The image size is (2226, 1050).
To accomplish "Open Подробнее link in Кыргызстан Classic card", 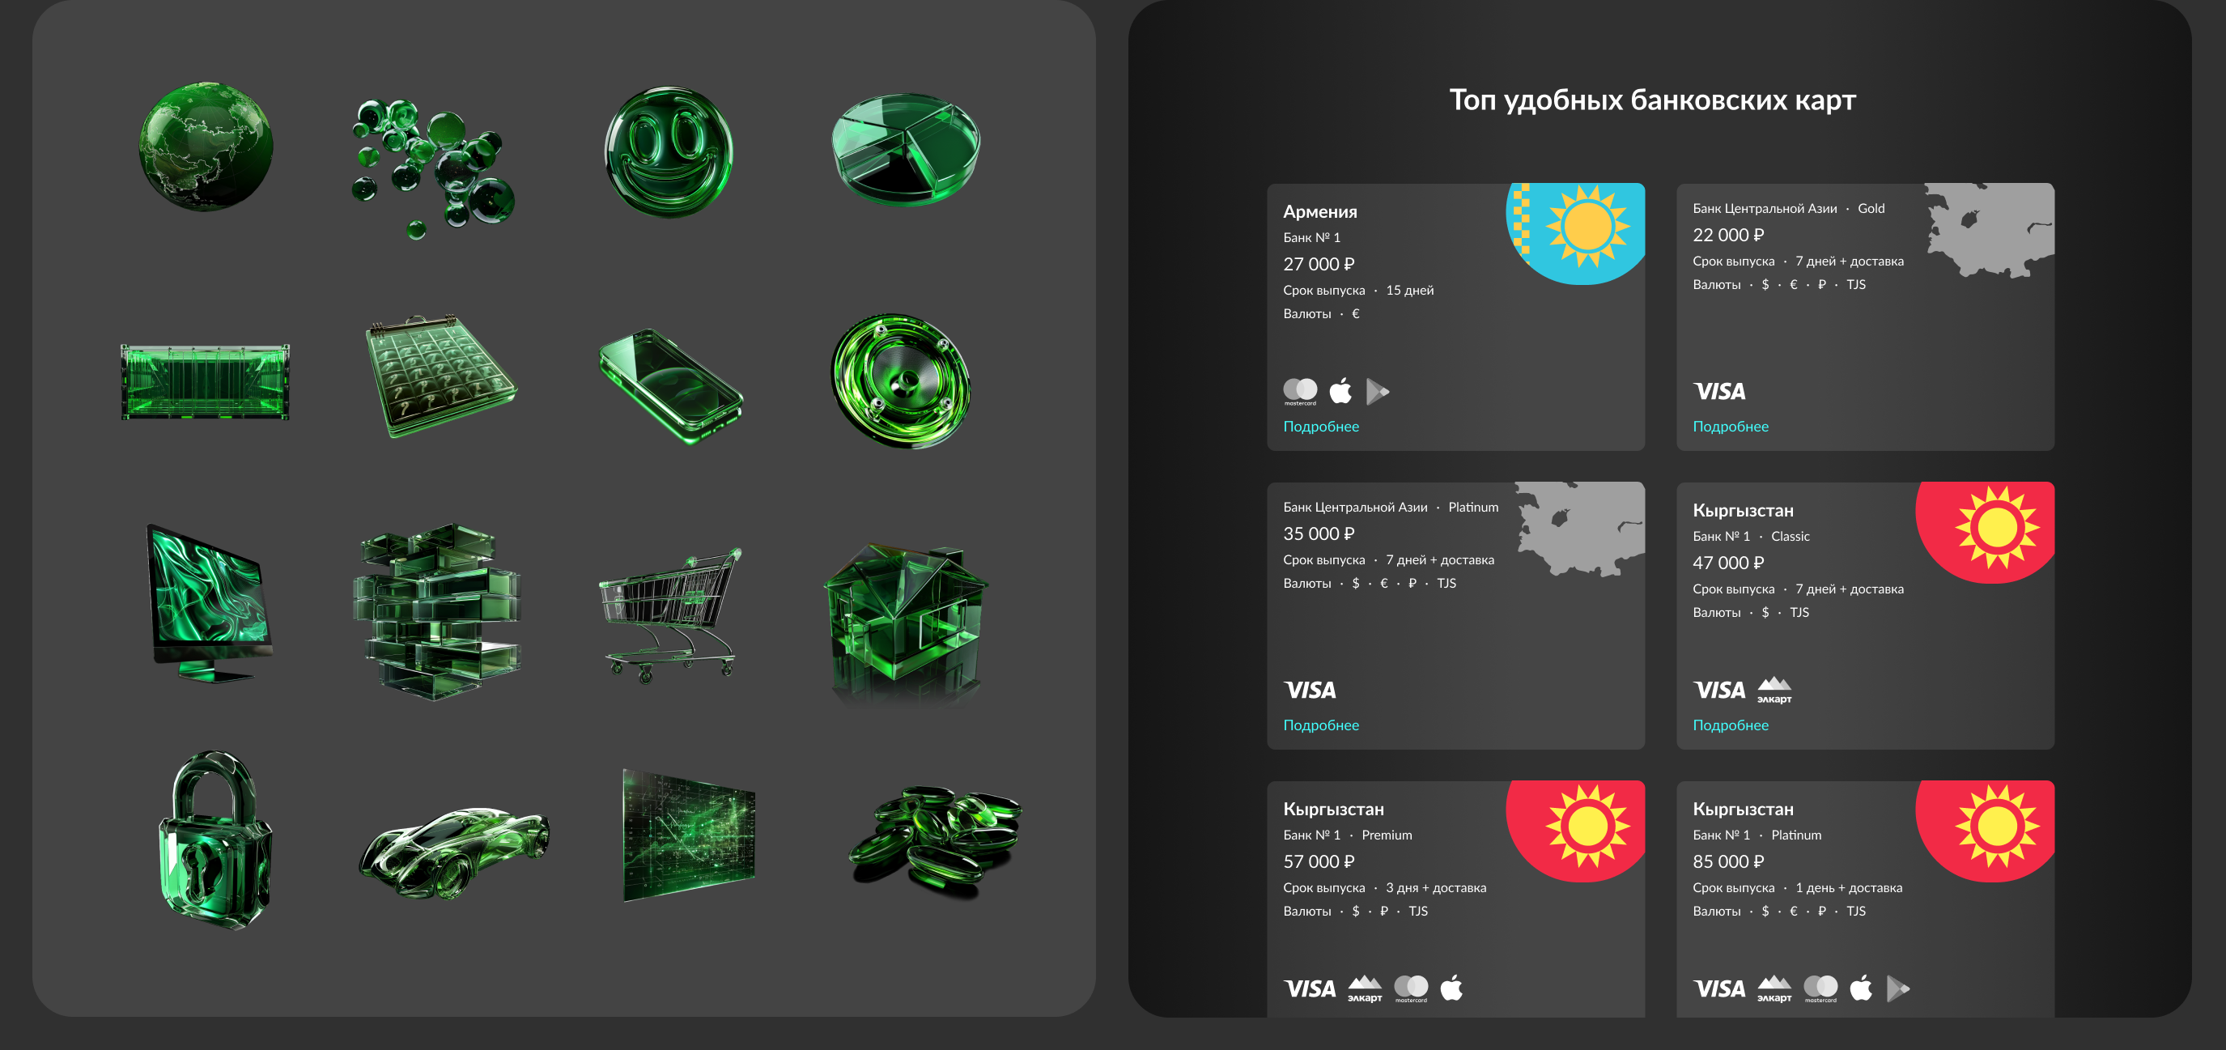I will click(1730, 725).
